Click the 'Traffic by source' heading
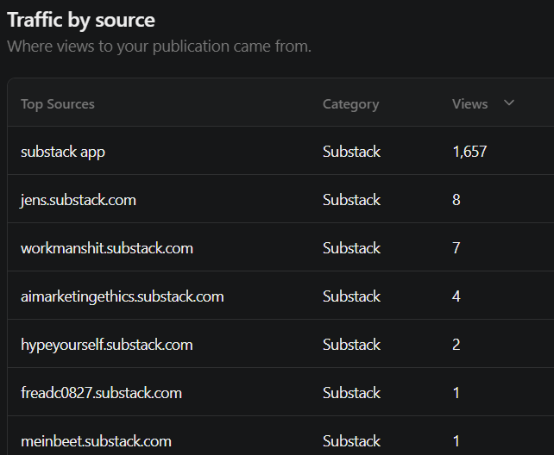 (x=81, y=20)
